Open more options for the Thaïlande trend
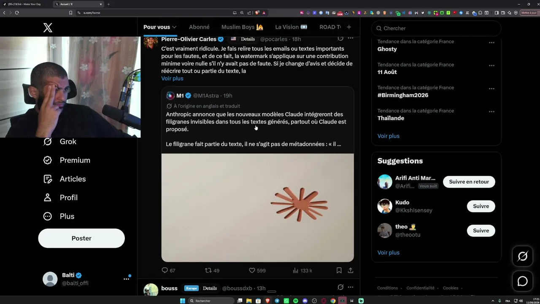The height and width of the screenshot is (304, 540). (491, 111)
